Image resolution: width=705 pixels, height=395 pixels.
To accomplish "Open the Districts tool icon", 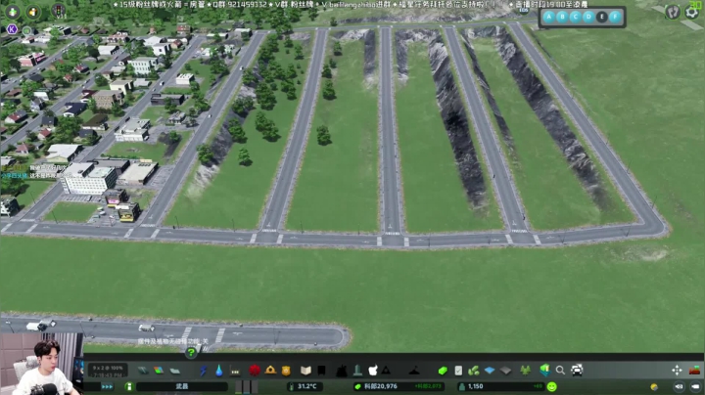I will click(x=175, y=371).
